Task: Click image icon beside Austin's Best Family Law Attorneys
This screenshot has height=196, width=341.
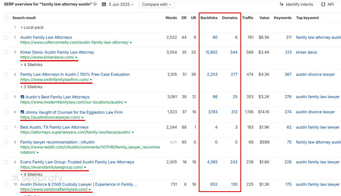Action: pyautogui.click(x=22, y=97)
